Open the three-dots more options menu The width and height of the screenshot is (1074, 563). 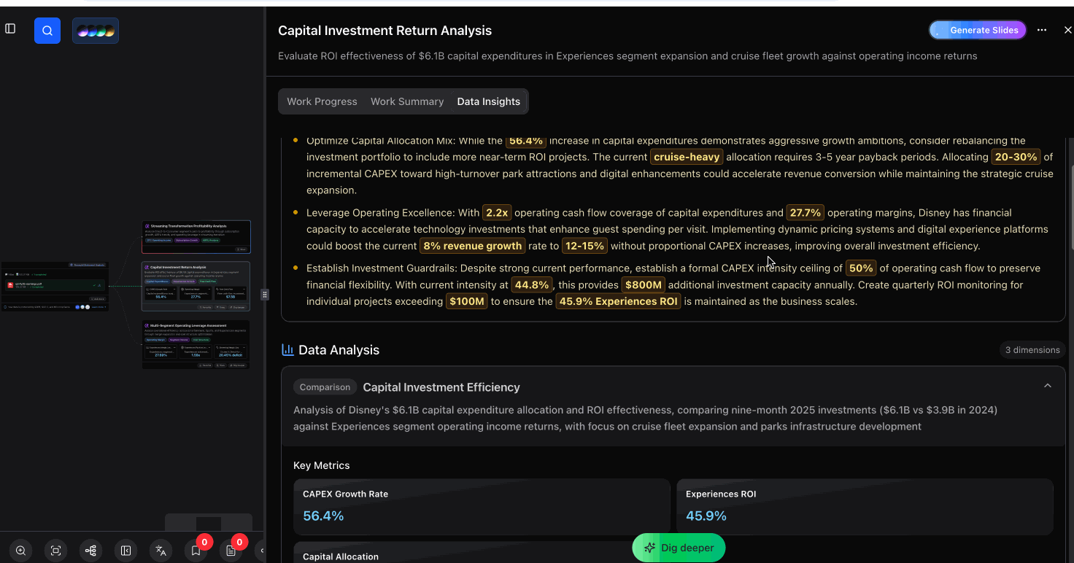(x=1042, y=30)
